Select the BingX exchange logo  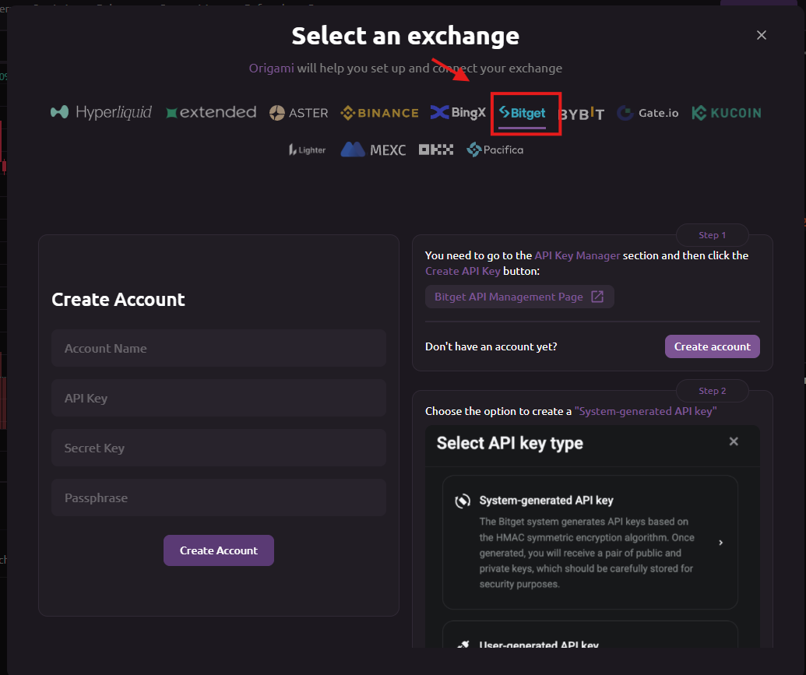[x=458, y=112]
